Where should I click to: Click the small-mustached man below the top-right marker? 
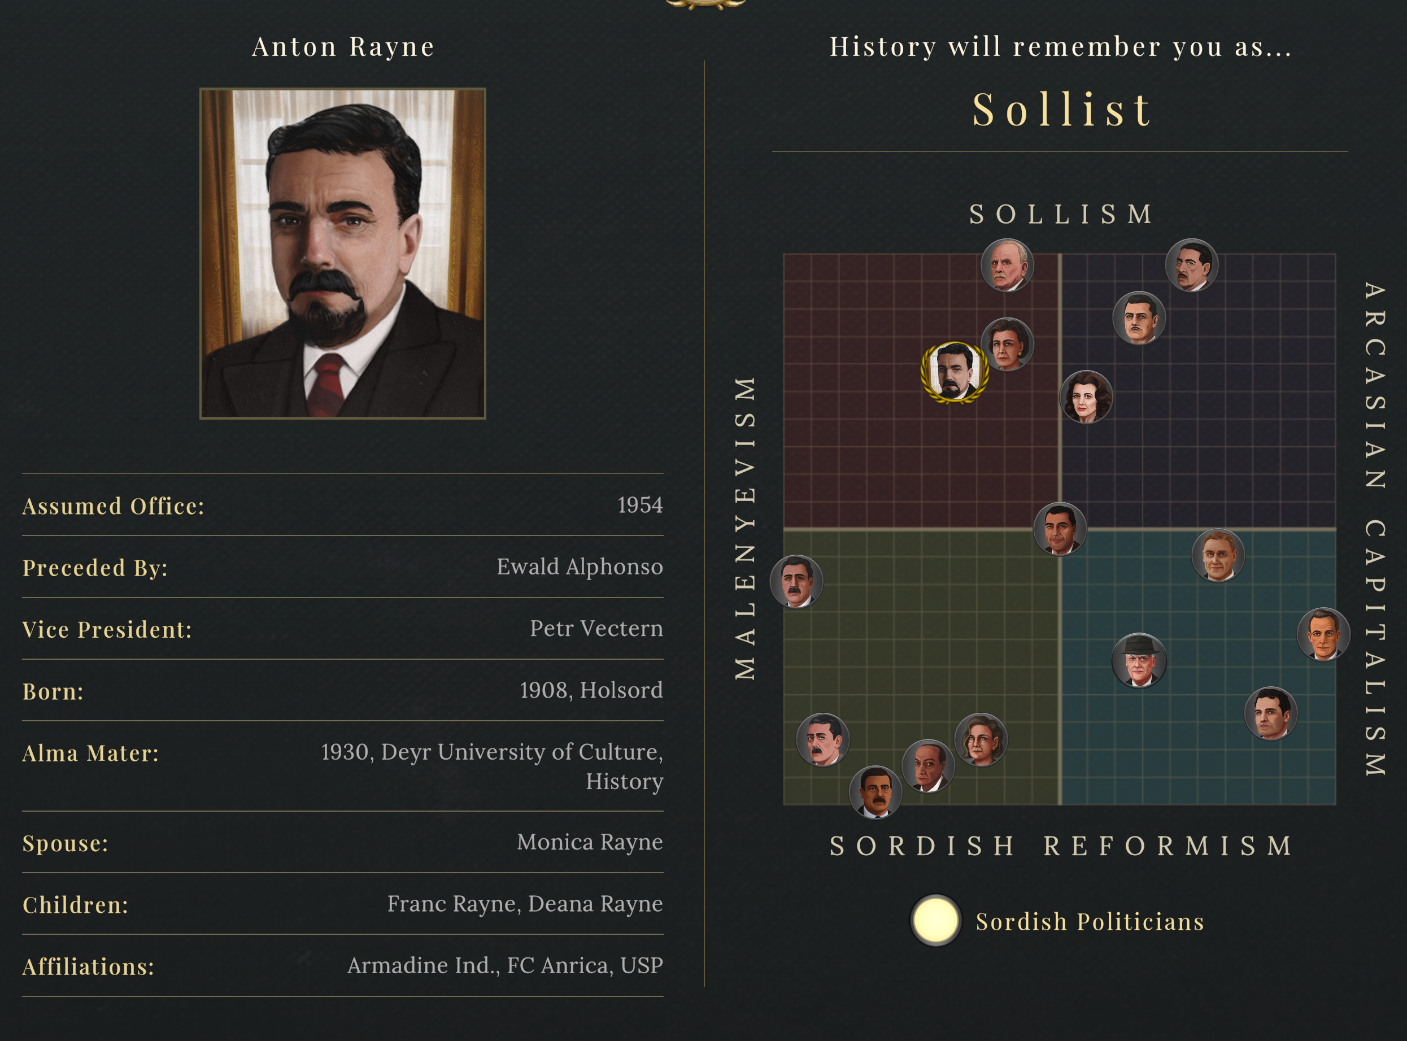(1139, 318)
